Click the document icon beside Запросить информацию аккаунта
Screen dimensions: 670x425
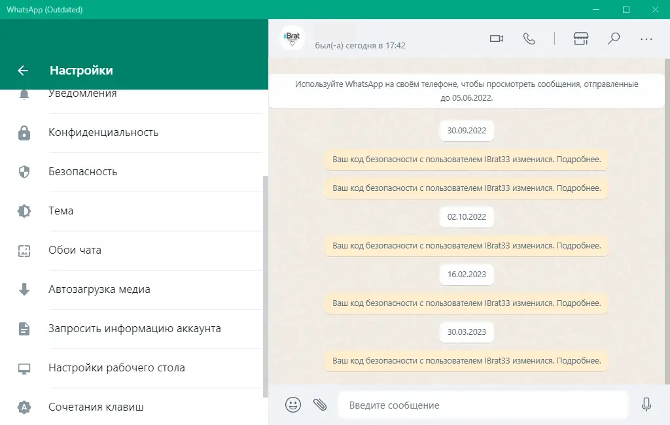(24, 329)
